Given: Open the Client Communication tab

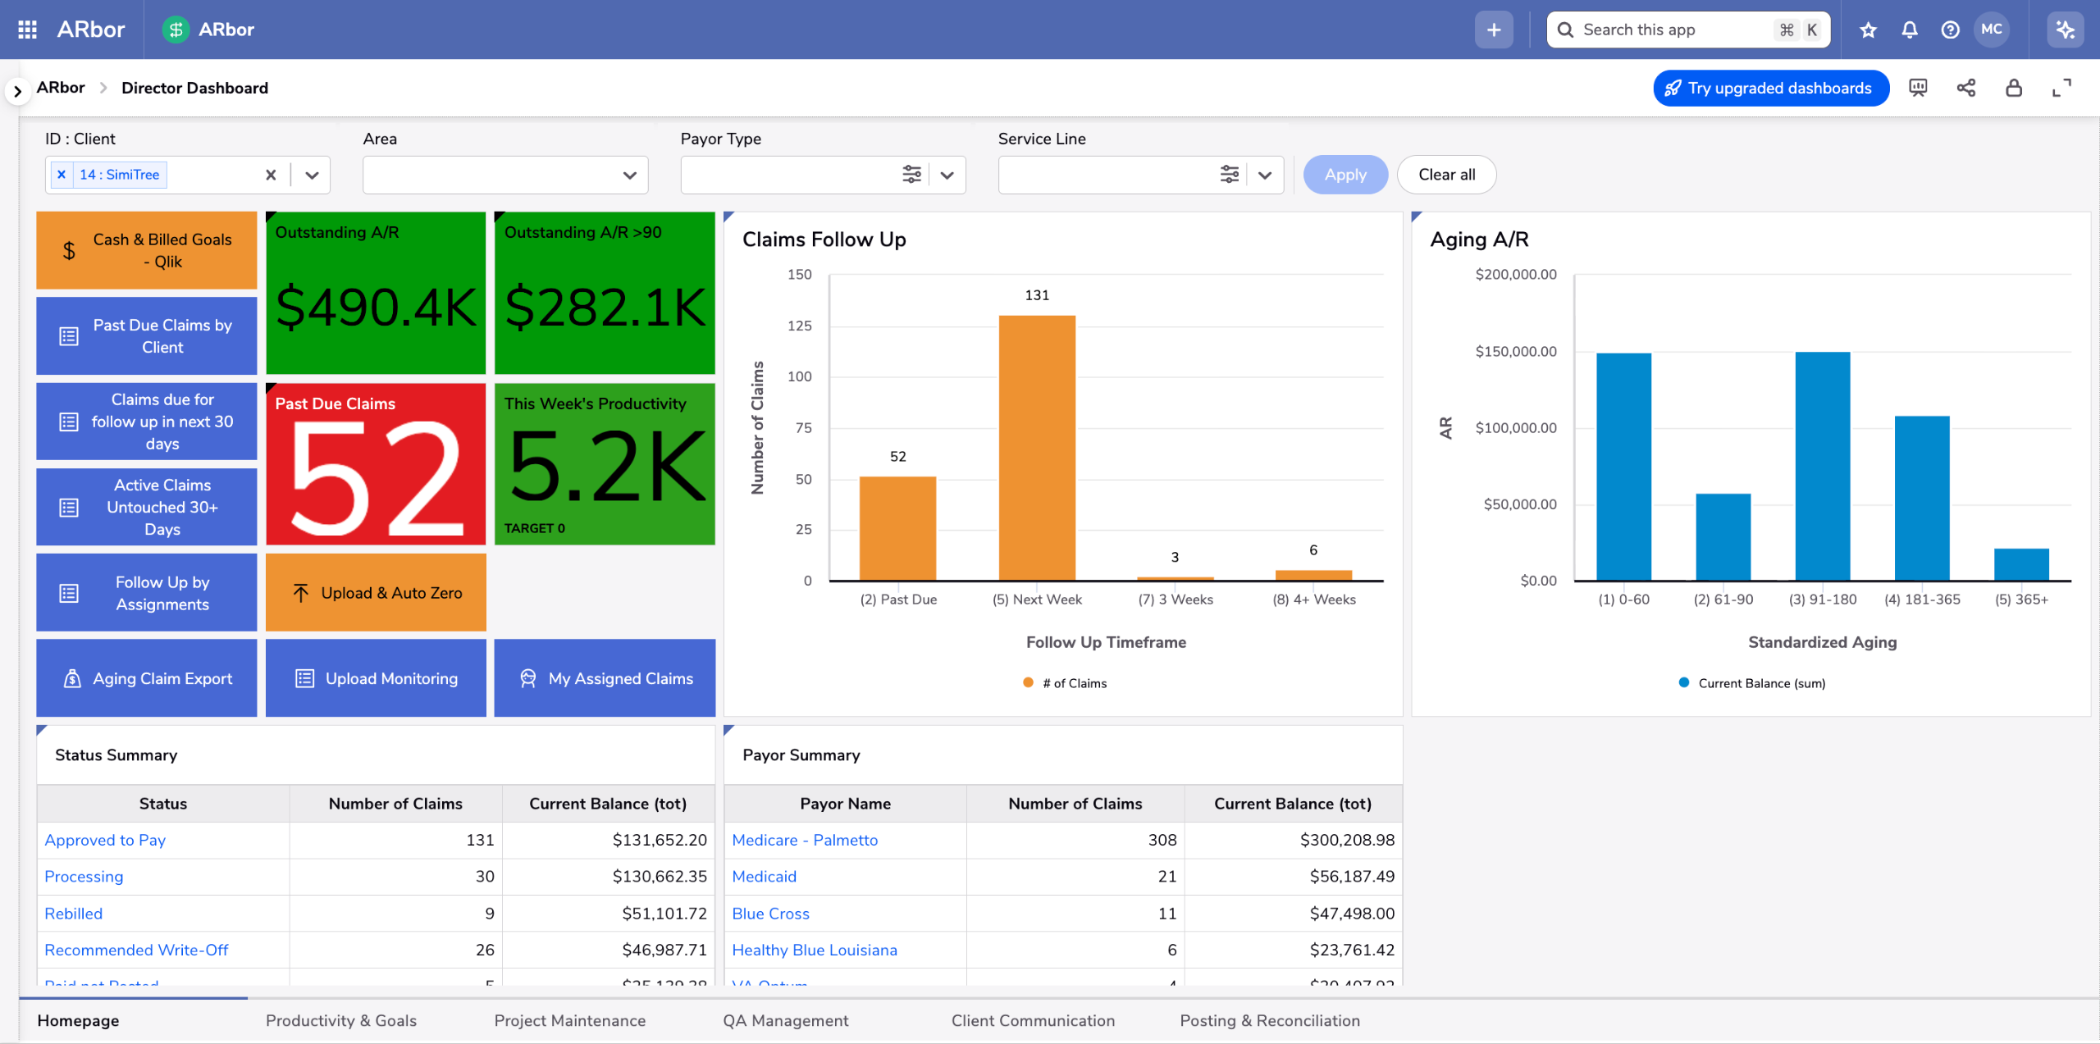Looking at the screenshot, I should coord(1033,1020).
